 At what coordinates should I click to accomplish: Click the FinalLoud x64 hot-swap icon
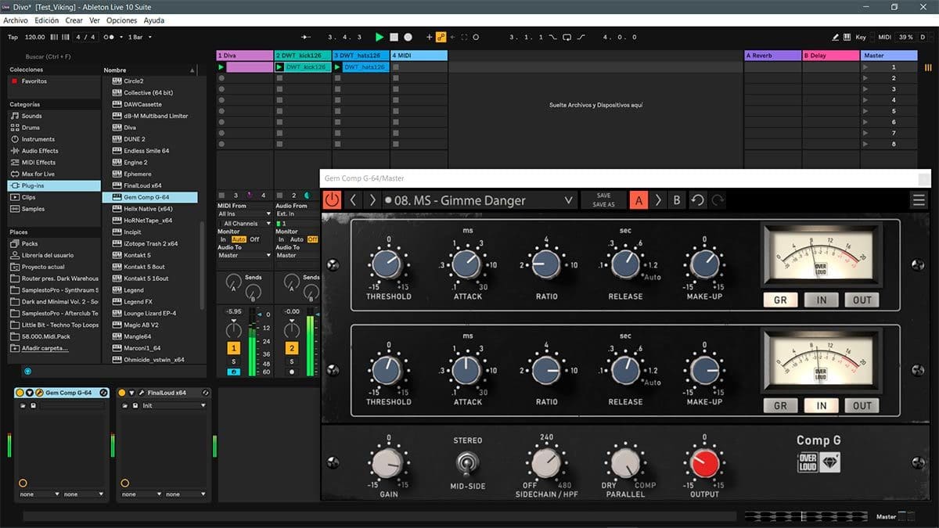205,393
